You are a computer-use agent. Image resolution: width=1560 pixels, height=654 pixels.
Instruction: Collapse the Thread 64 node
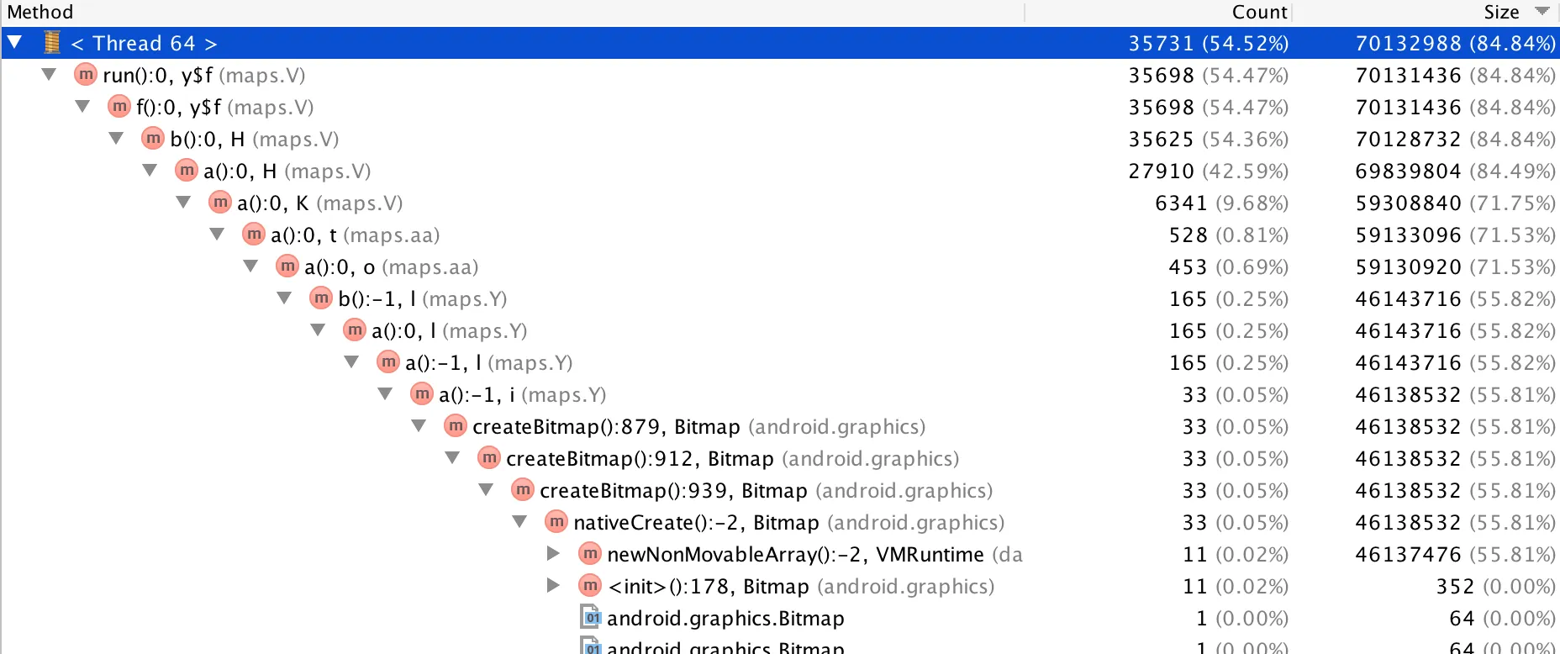point(15,42)
